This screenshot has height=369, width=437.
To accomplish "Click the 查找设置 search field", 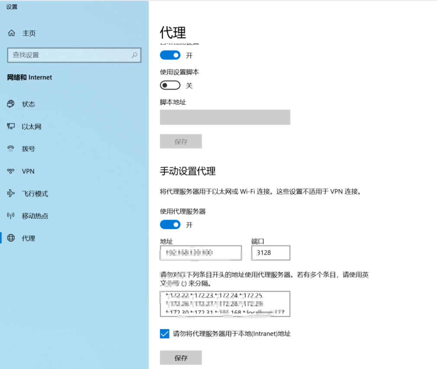I will 74,55.
